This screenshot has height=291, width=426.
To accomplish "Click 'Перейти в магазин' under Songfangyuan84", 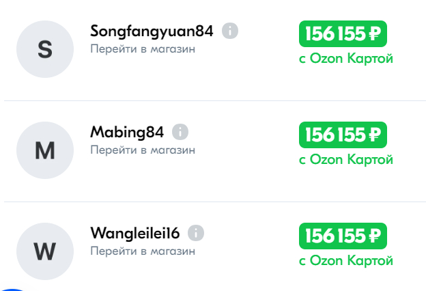I will [143, 49].
